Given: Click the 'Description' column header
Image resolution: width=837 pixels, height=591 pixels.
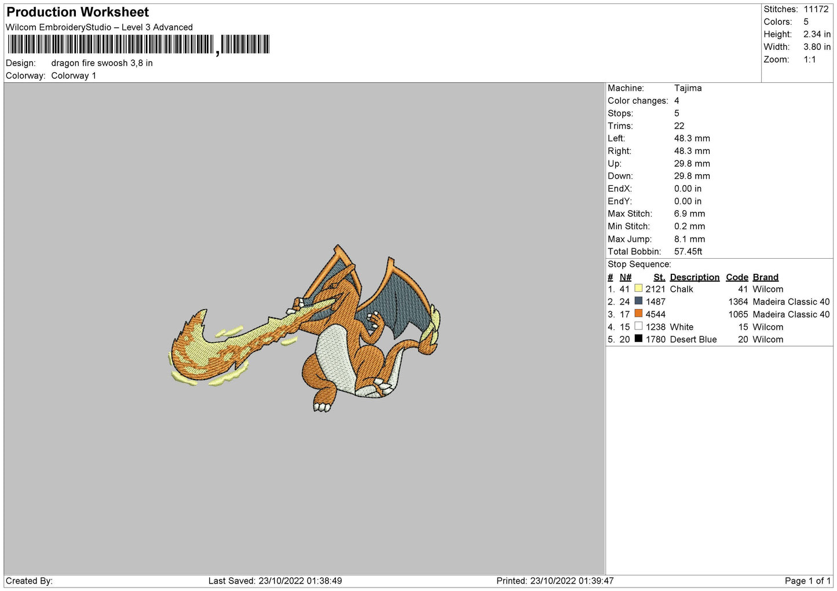Looking at the screenshot, I should [695, 277].
